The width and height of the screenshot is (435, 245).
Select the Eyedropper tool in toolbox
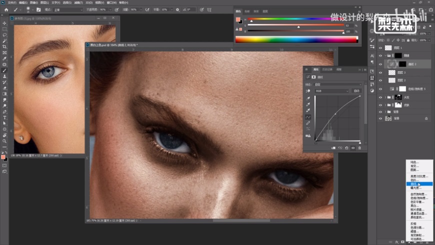coord(4,58)
